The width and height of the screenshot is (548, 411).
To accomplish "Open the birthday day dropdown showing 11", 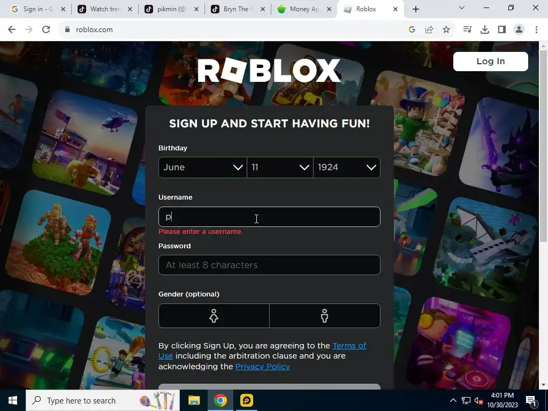I will [280, 168].
